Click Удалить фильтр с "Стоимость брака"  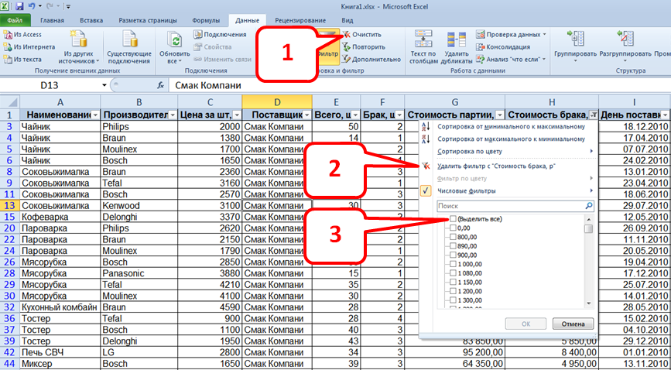click(511, 166)
